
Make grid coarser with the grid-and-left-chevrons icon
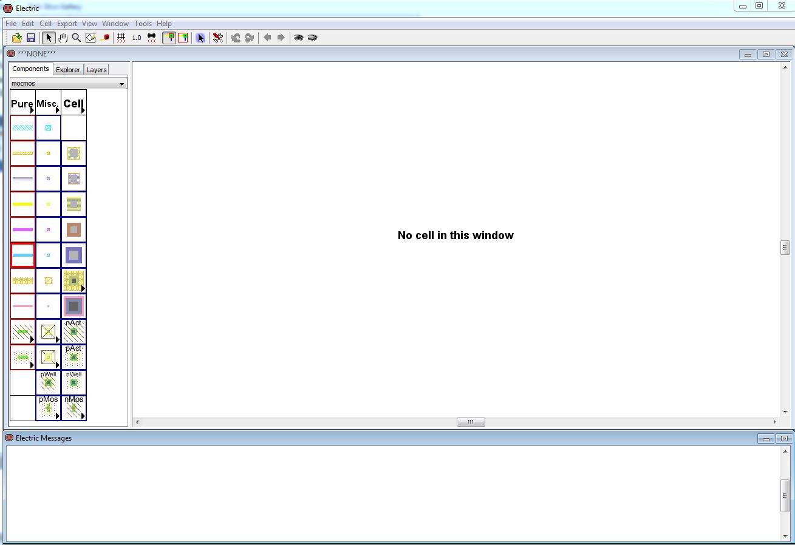152,38
